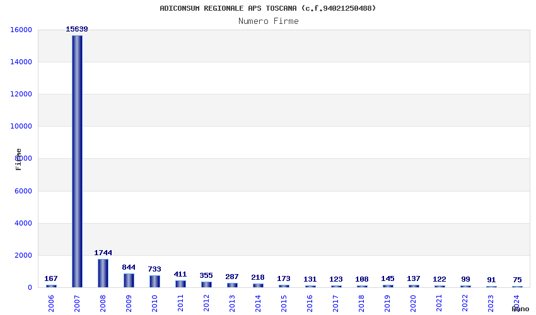
Task: Click the x-axis year label 2023
Action: coord(491,304)
